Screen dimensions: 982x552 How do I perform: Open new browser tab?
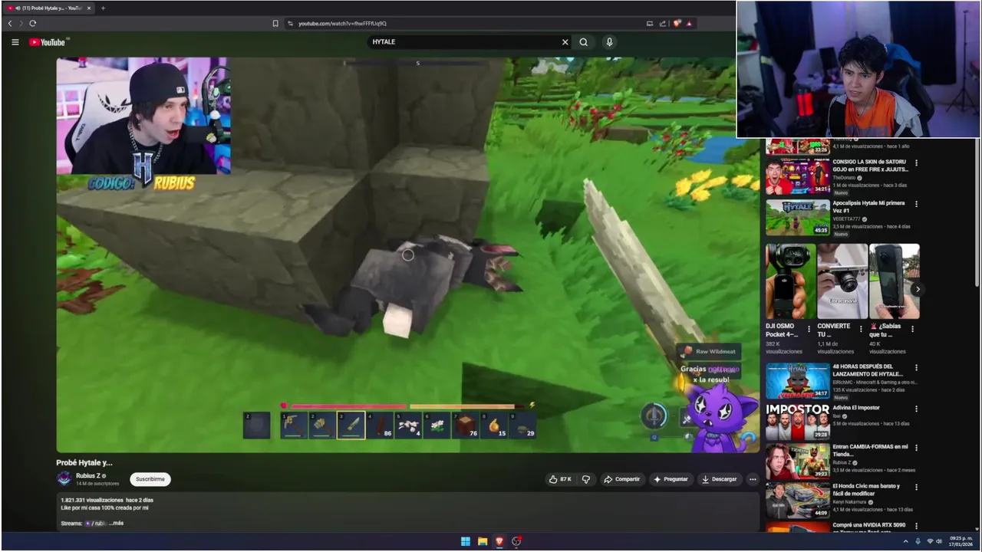click(x=103, y=8)
